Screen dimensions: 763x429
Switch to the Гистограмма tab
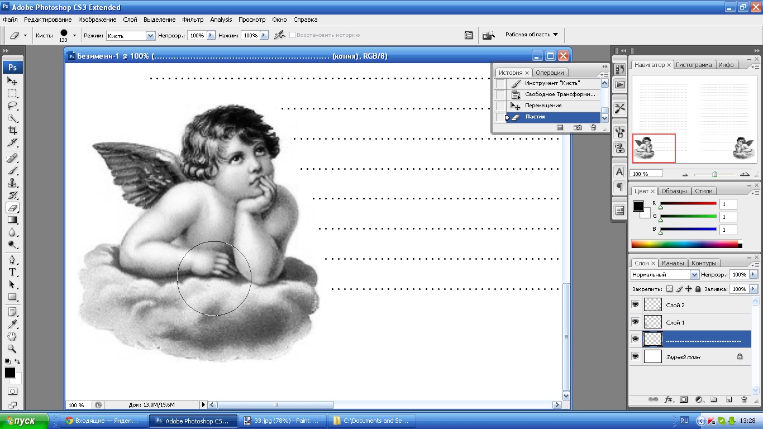694,65
